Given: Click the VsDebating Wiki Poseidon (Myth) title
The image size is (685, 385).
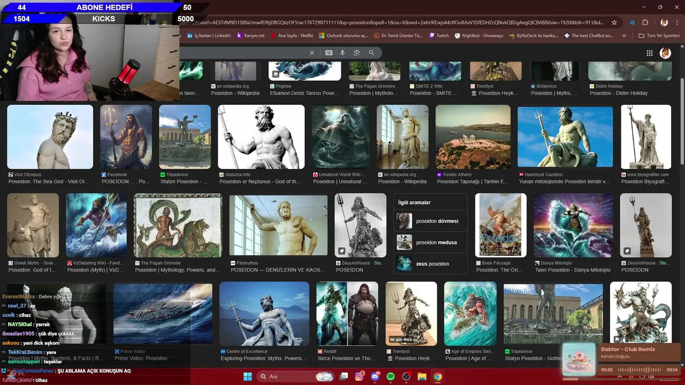Looking at the screenshot, I should [x=96, y=270].
